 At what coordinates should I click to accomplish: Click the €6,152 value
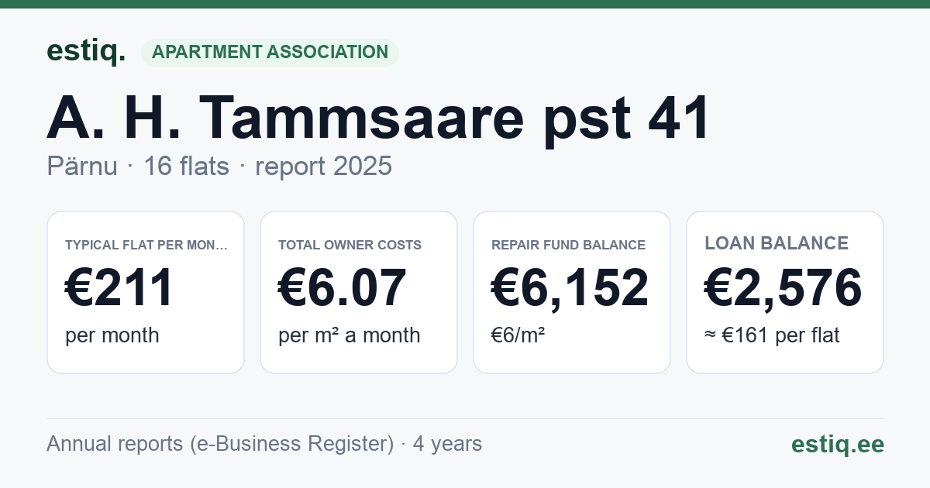[570, 288]
